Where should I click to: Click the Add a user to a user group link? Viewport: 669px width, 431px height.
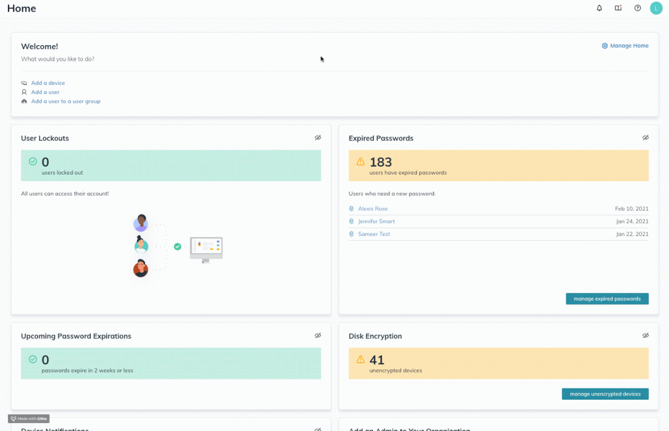pyautogui.click(x=65, y=101)
